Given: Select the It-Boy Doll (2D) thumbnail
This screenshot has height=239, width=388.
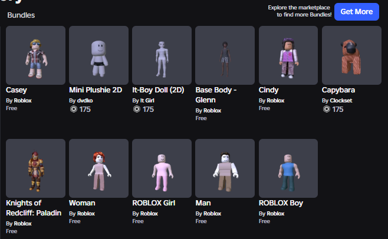Looking at the screenshot, I should tap(162, 55).
